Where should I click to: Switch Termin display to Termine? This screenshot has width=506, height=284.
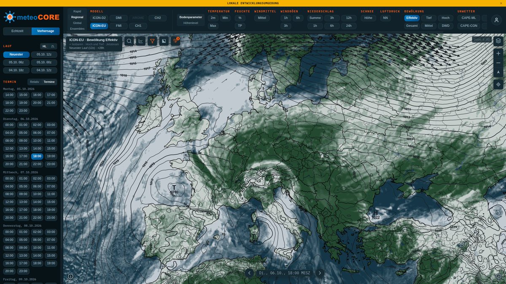click(x=49, y=82)
